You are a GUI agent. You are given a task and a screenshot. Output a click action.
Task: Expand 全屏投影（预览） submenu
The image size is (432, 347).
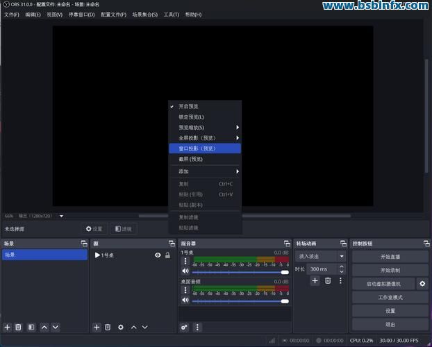click(205, 138)
